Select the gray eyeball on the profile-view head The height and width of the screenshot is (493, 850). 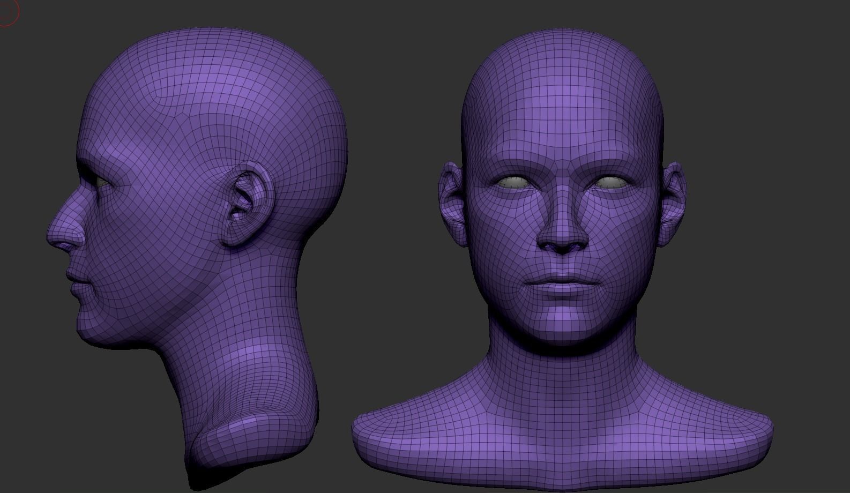click(103, 182)
